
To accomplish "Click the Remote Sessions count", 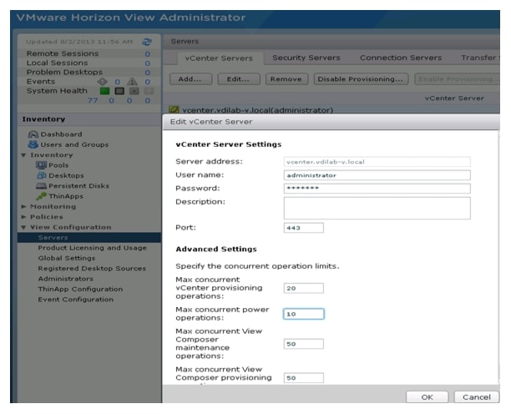I will 148,54.
